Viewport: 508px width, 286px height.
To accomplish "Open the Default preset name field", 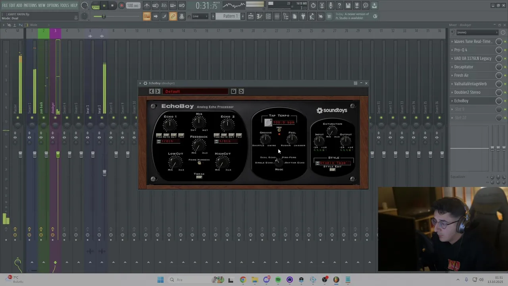I will 195,91.
